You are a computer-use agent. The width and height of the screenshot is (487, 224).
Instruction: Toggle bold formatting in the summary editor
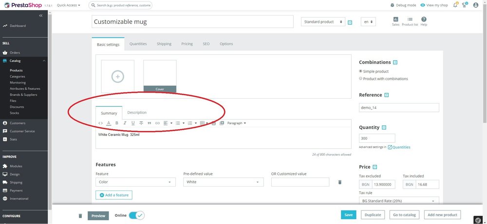click(x=117, y=123)
